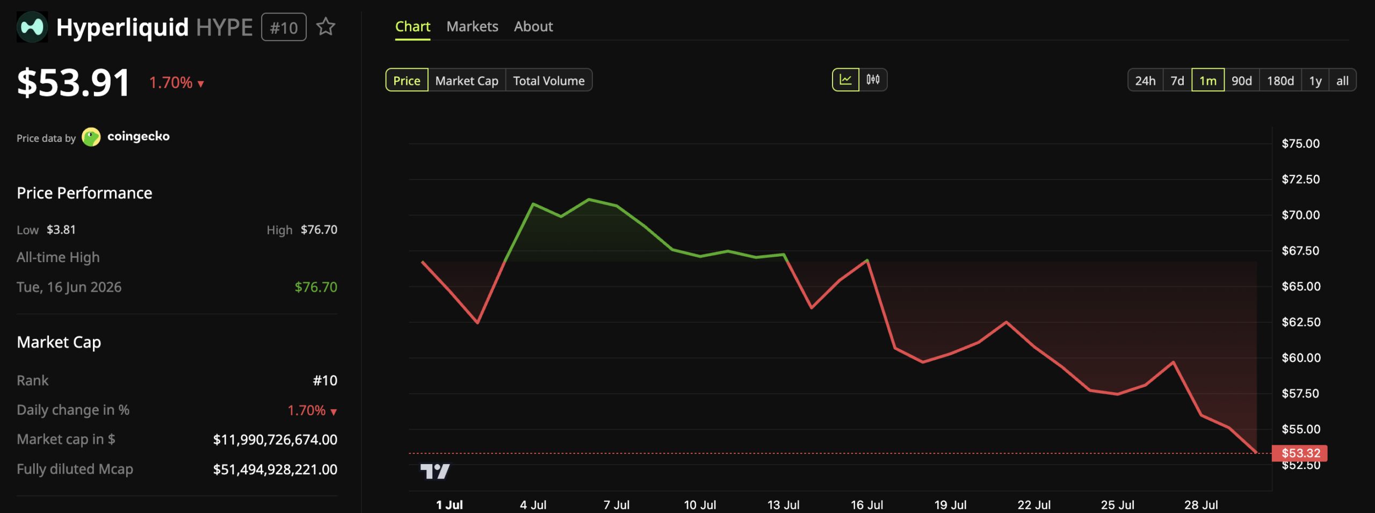Set chart range to 1m
Viewport: 1375px width, 513px height.
tap(1208, 81)
